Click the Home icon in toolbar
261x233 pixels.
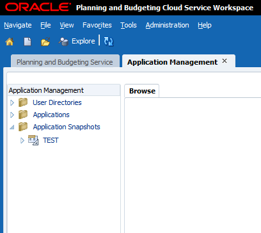point(10,42)
